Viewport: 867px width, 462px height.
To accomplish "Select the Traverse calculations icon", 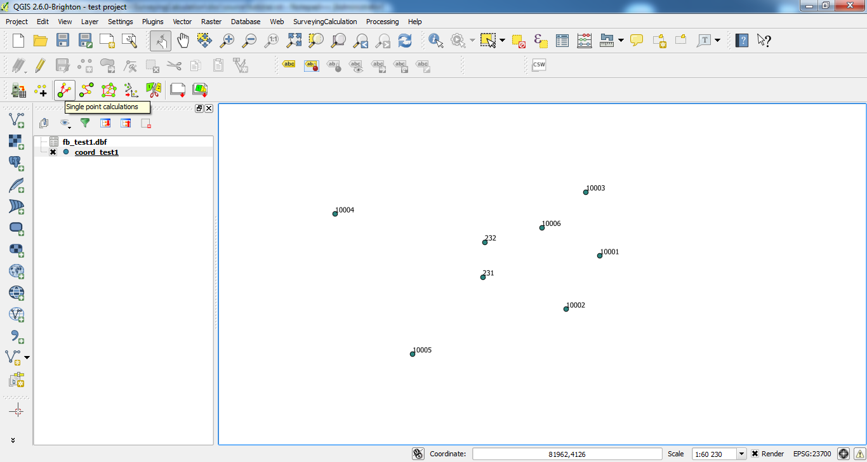I will click(86, 90).
